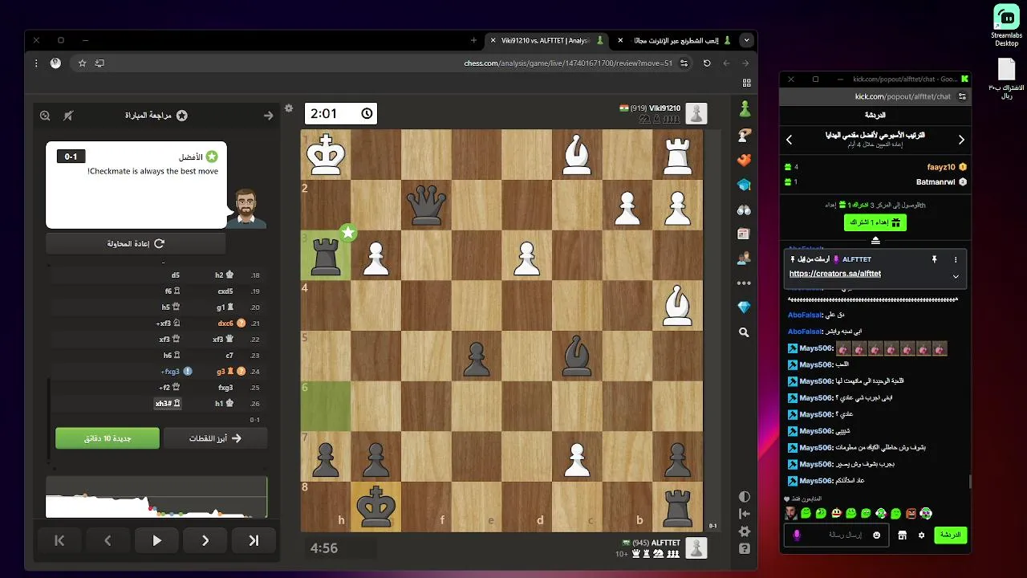Open the chess.com Play pawn icon in sidebar
This screenshot has height=578, width=1027.
pyautogui.click(x=745, y=108)
